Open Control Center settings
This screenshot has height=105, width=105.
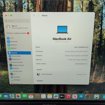pyautogui.click(x=16, y=62)
